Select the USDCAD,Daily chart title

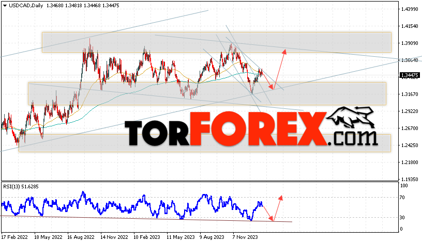[x=26, y=5]
